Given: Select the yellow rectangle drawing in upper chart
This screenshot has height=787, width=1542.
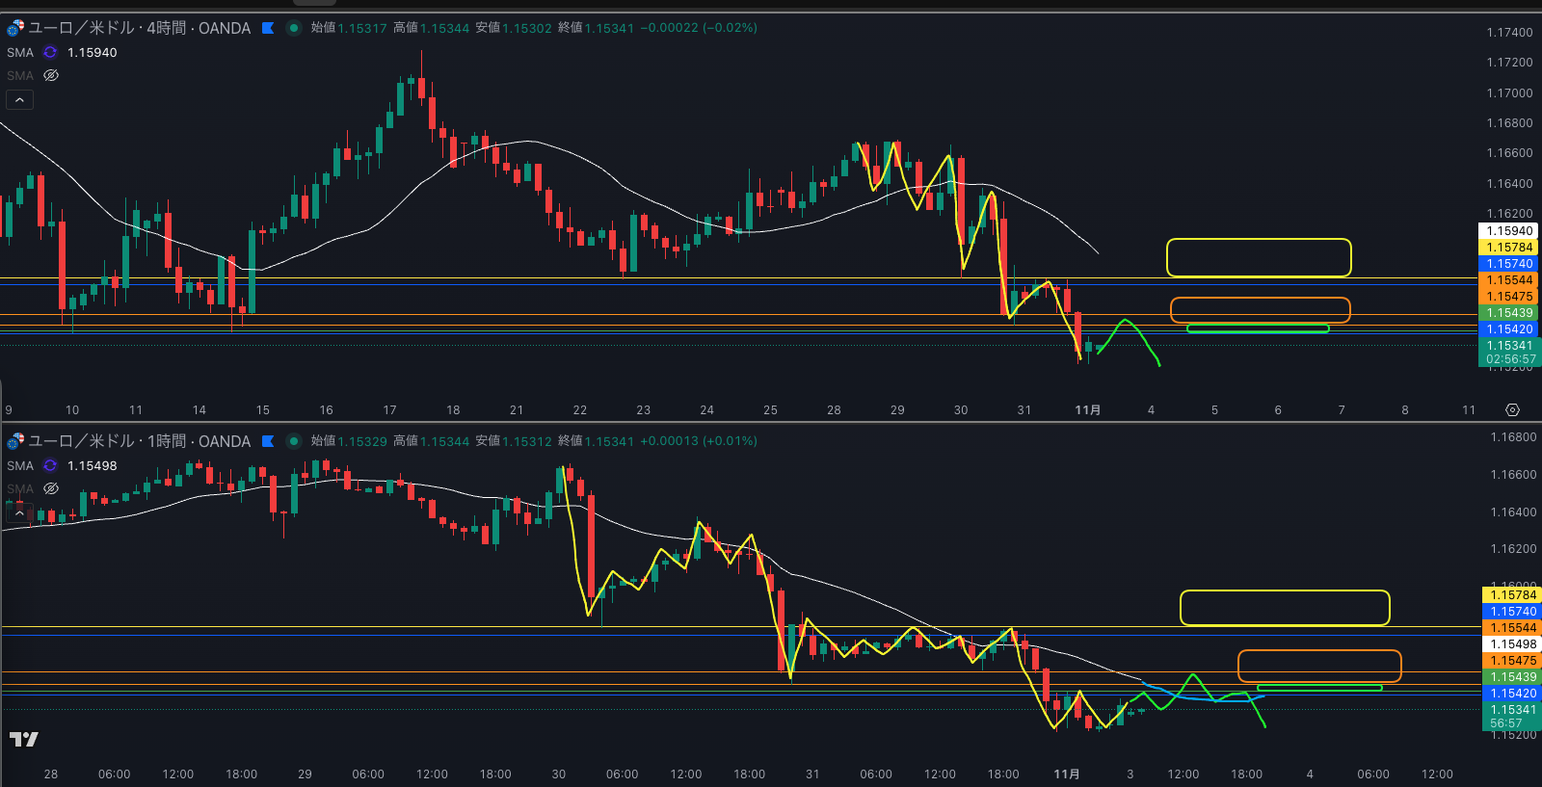Looking at the screenshot, I should coord(1259,240).
